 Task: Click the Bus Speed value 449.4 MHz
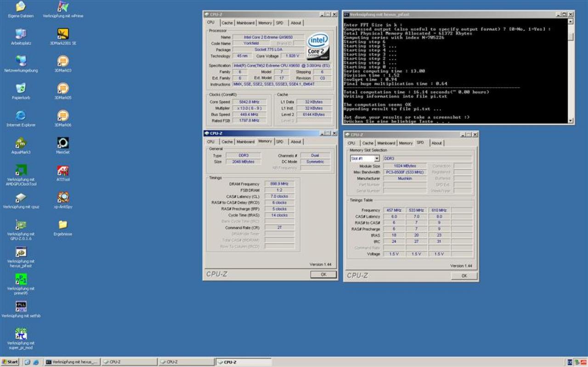249,114
